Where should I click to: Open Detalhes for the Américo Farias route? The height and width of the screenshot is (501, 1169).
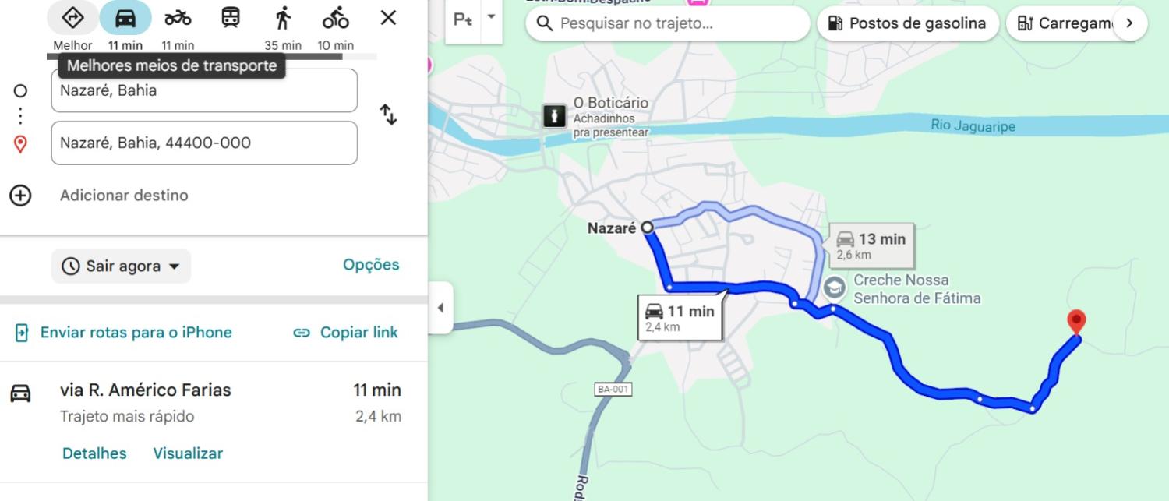(x=94, y=453)
